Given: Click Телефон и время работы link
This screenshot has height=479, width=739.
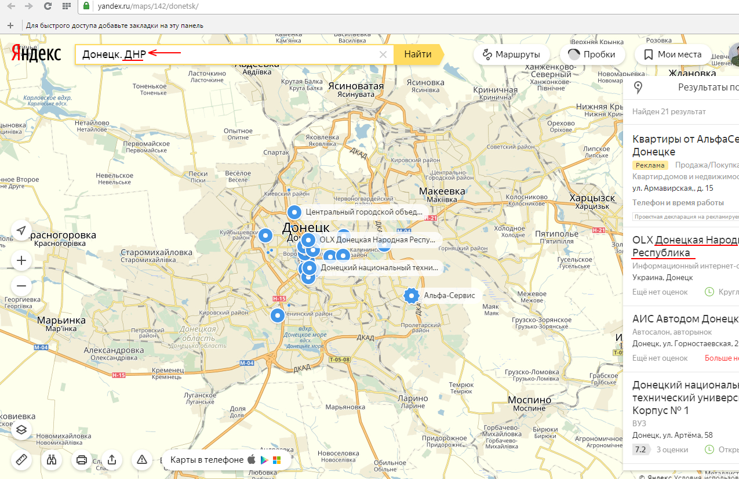Looking at the screenshot, I should coord(678,202).
